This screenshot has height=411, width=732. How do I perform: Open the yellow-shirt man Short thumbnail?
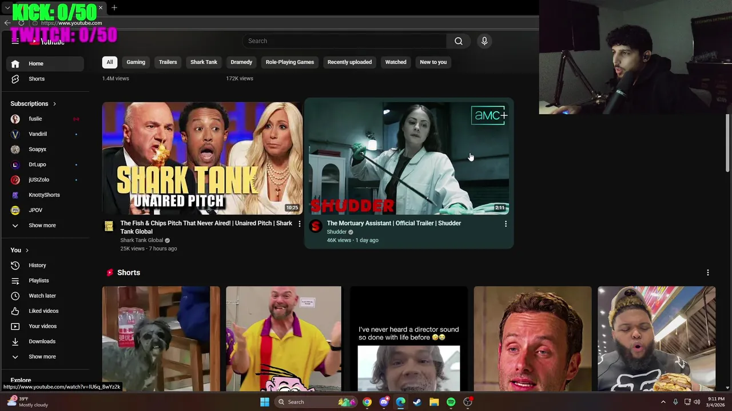pos(284,339)
